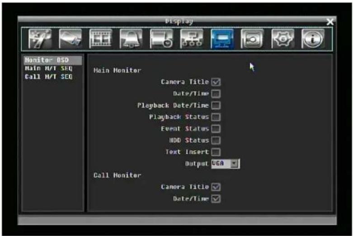The height and width of the screenshot is (236, 353).
Task: Uncheck Call Monitor Date/Time checkbox
Action: coord(216,199)
